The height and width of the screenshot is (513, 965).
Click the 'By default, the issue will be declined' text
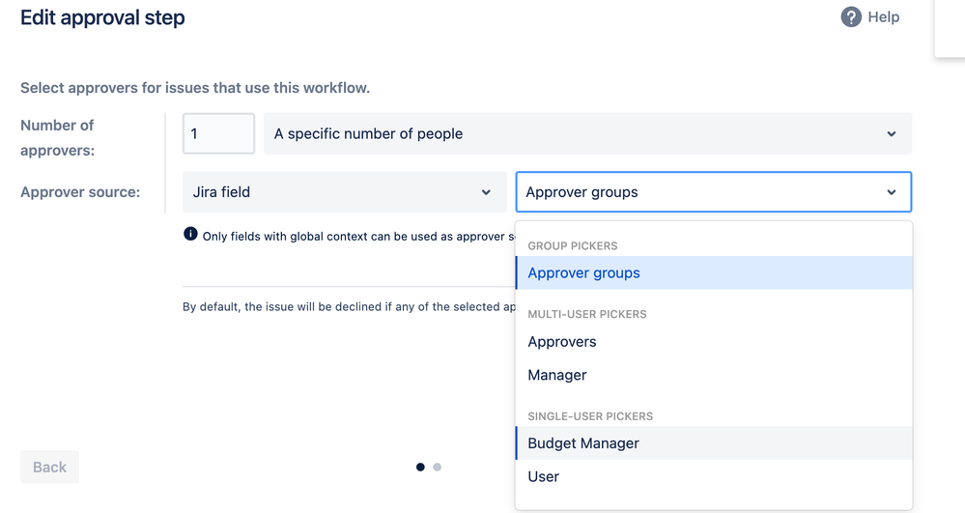point(349,306)
